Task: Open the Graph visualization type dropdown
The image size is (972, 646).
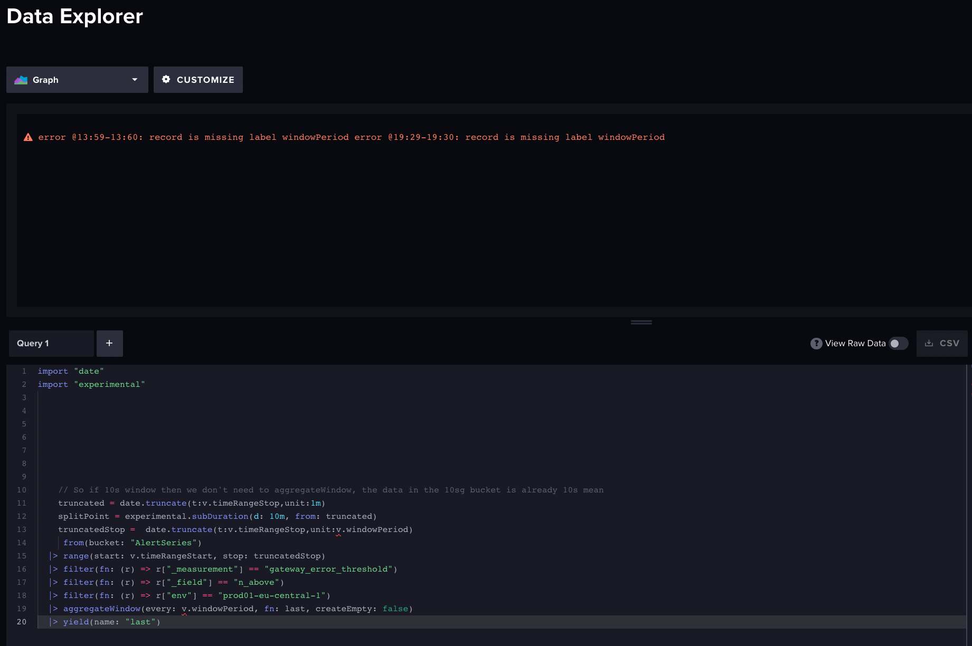Action: pos(77,79)
